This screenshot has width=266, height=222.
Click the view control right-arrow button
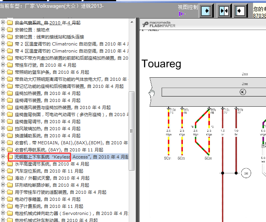click(x=206, y=11)
